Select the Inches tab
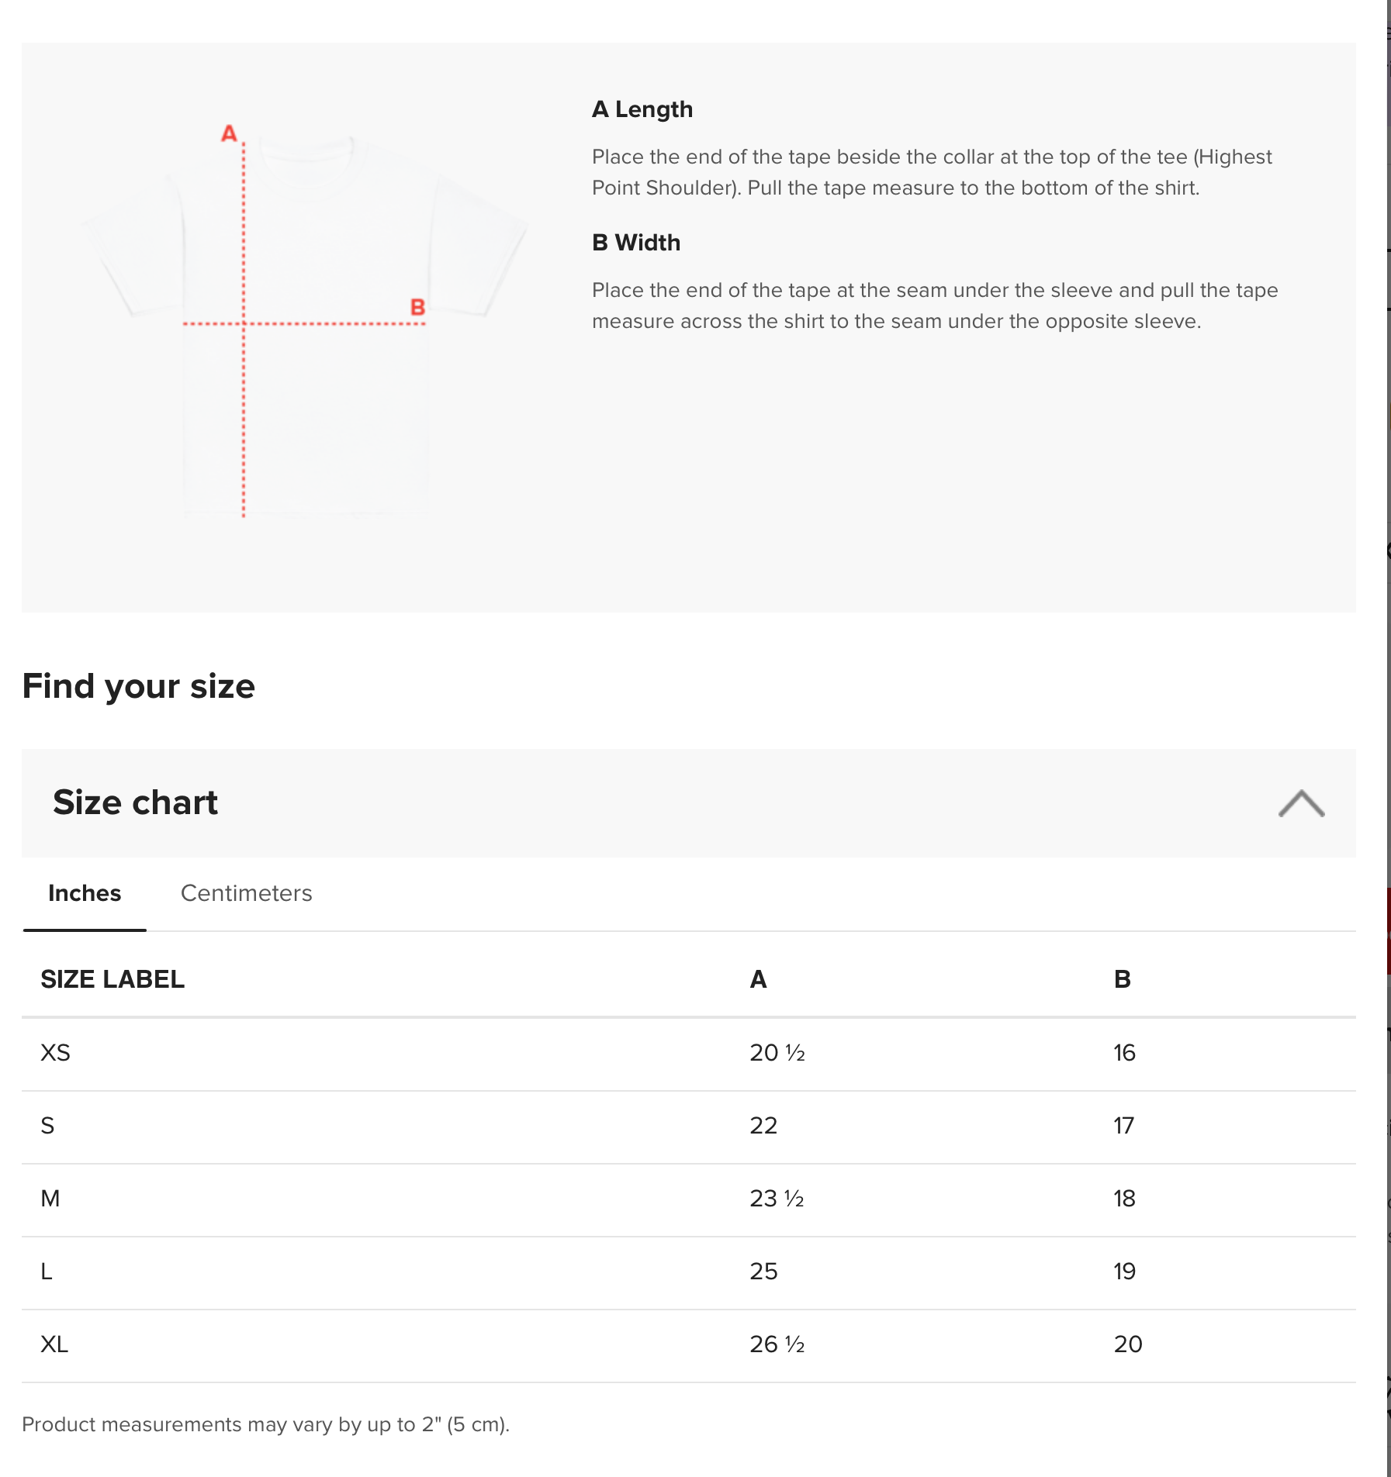Image resolution: width=1391 pixels, height=1477 pixels. [85, 893]
